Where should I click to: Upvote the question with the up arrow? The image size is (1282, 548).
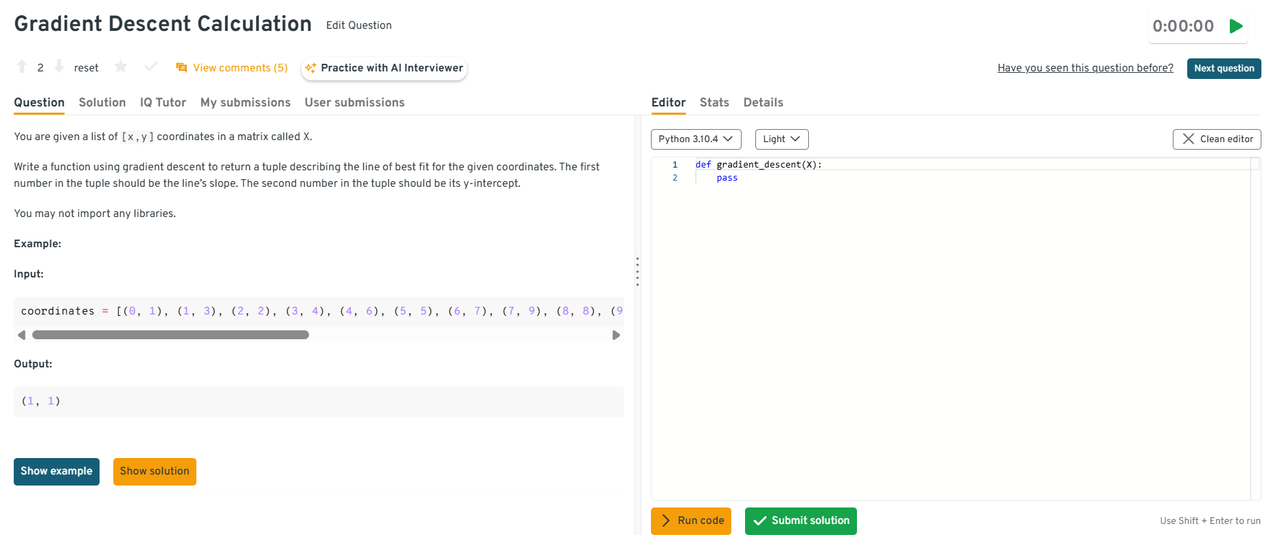pyautogui.click(x=22, y=67)
